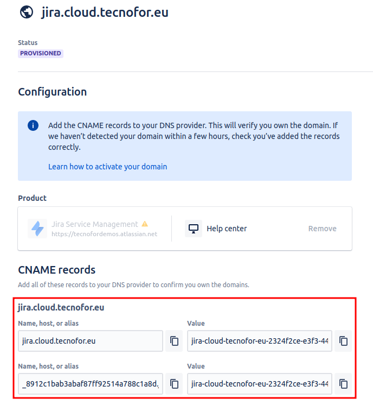Click the tecnofordemos.atlassian.net URL text
This screenshot has width=373, height=405.
pyautogui.click(x=104, y=234)
